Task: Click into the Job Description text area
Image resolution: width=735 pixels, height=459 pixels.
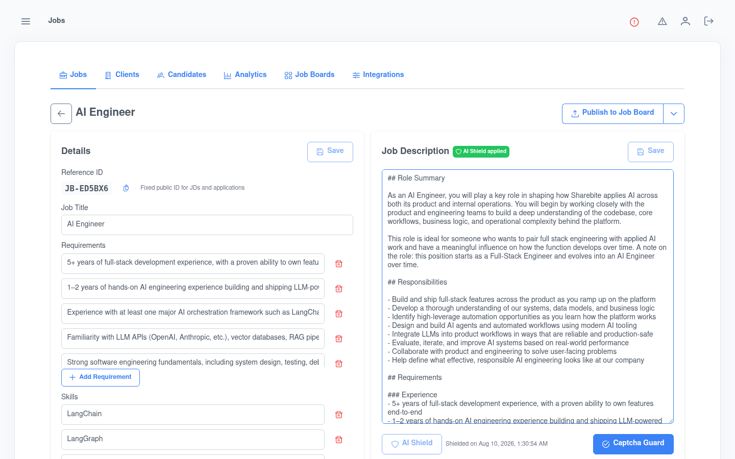Action: pos(528,297)
